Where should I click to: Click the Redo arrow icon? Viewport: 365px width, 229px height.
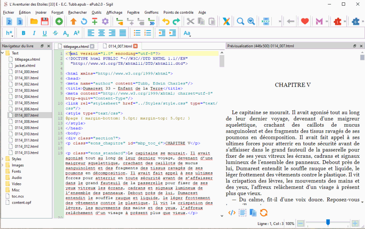tap(176, 21)
